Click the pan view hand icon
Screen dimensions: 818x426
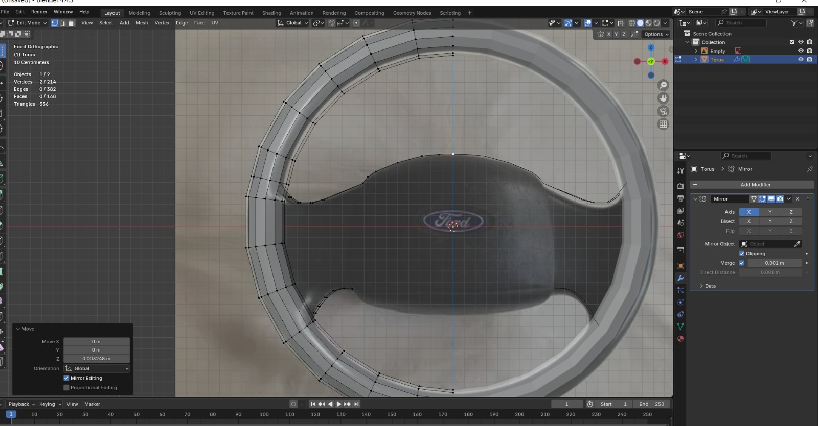[663, 98]
